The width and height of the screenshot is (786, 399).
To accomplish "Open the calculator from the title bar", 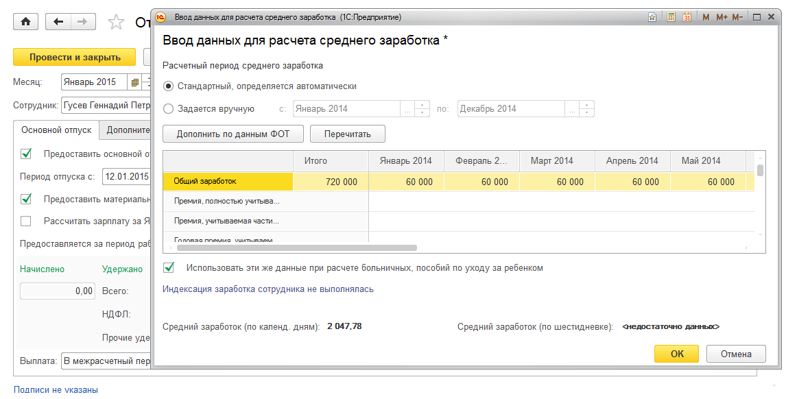I will coord(671,17).
